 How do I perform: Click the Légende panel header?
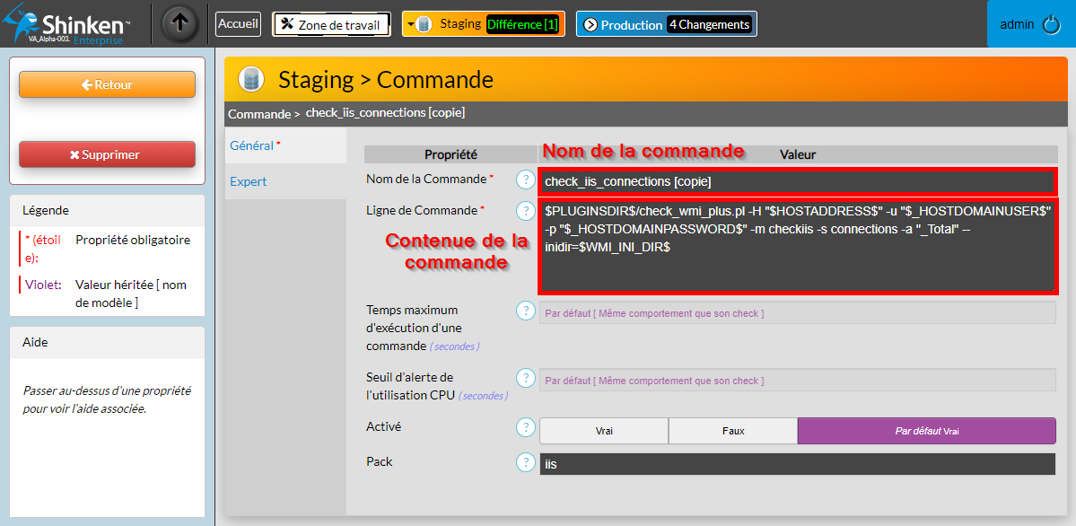[107, 210]
